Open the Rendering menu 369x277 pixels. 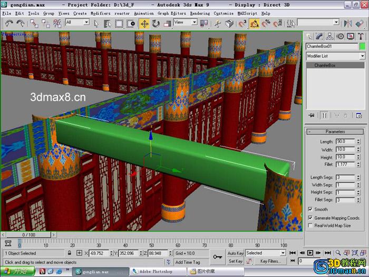(200, 13)
